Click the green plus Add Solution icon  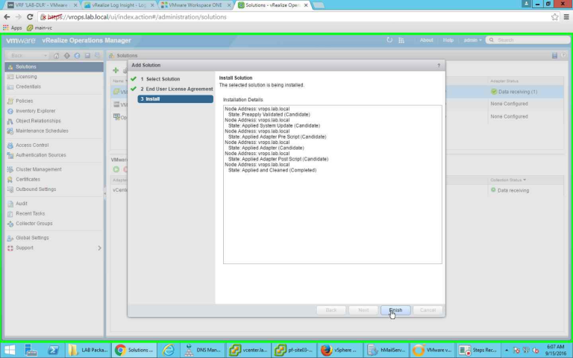[x=116, y=70]
